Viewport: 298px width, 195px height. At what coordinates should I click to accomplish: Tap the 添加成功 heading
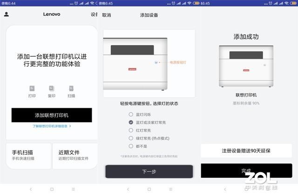click(246, 37)
